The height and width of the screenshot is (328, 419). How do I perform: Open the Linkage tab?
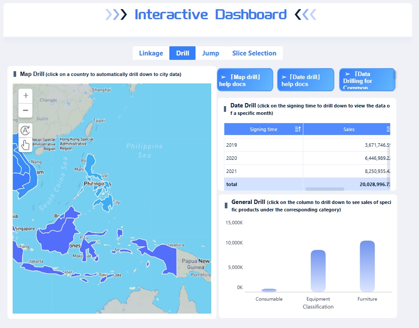[151, 53]
